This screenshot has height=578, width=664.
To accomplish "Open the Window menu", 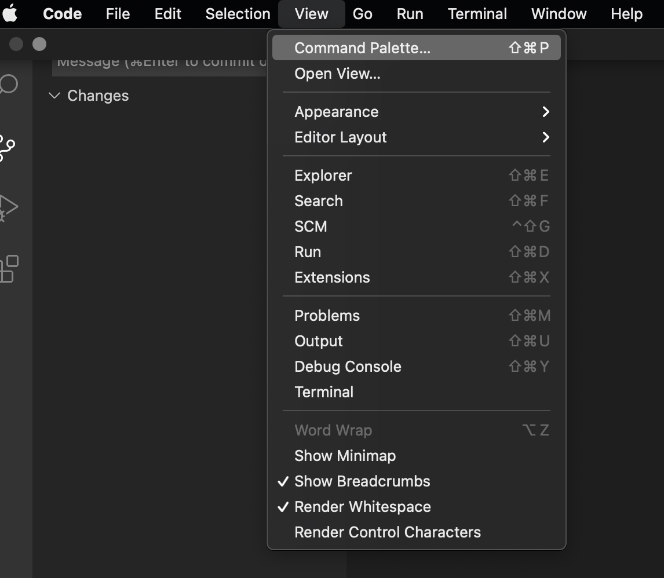I will click(x=559, y=14).
